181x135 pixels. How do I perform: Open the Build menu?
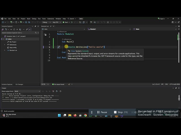[x=29, y=19]
